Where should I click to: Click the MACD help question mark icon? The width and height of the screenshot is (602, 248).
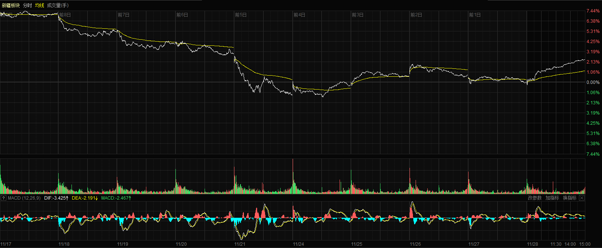click(x=3, y=198)
